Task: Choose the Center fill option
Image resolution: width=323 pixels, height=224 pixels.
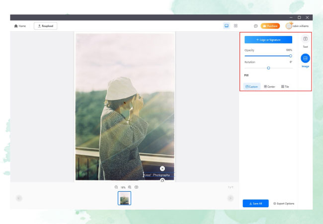Action: point(269,87)
